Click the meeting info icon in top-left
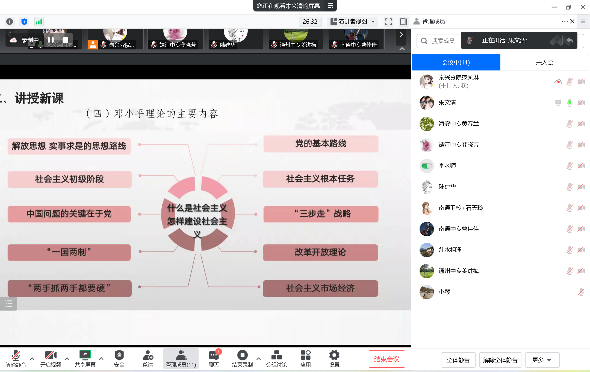 pyautogui.click(x=10, y=22)
